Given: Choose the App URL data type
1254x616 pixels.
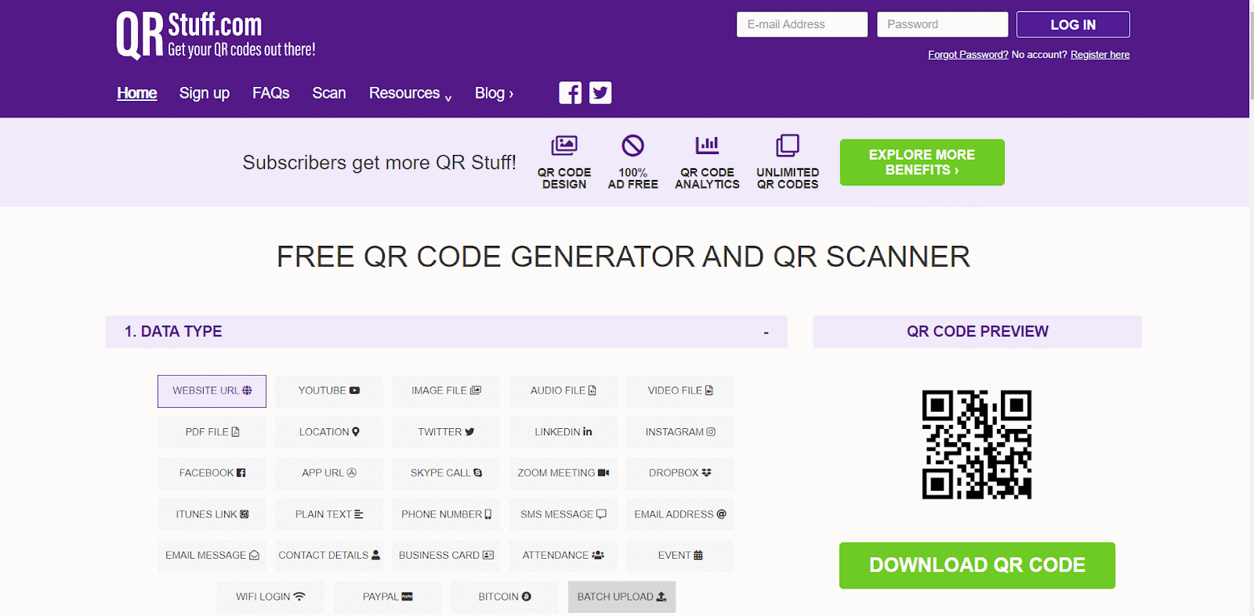Looking at the screenshot, I should pos(329,474).
